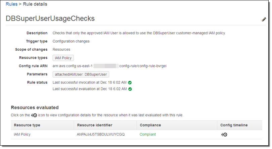Open the resource identifier ANPAJJ4J5TSBDULWUYCGQ
Image resolution: width=272 pixels, height=149 pixels.
pos(101,135)
